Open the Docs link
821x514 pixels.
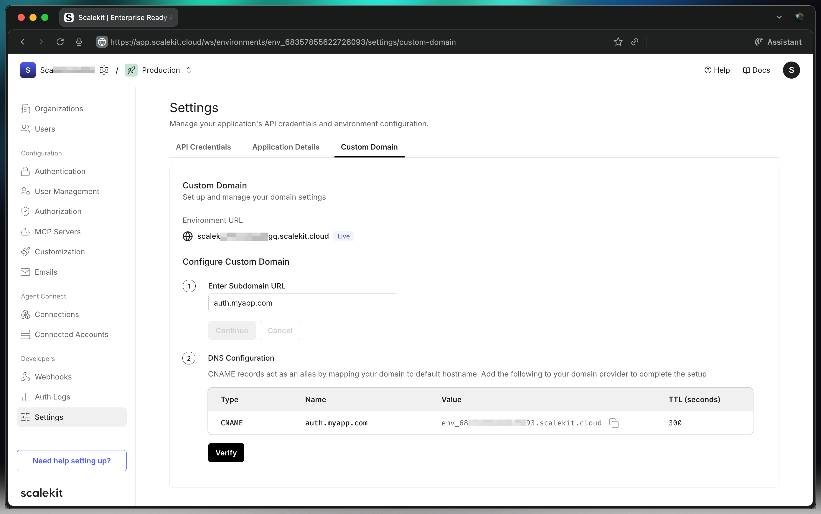click(x=756, y=70)
